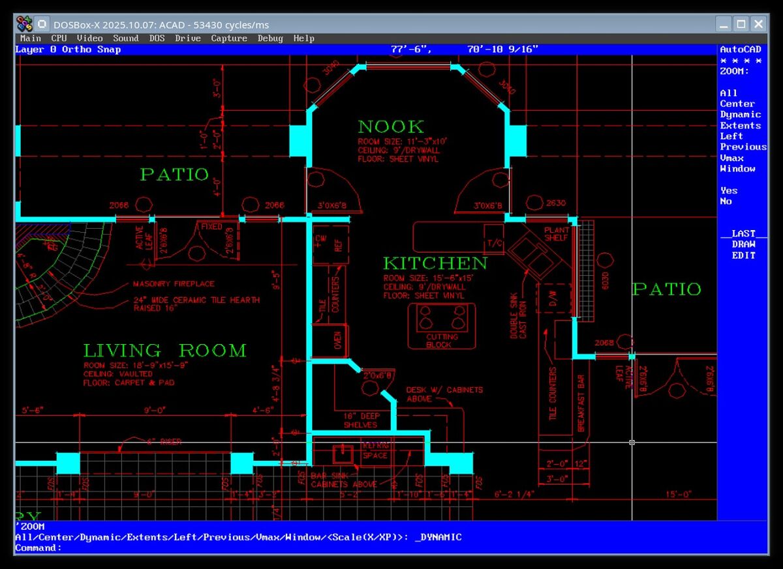
Task: Choose the All zoom option
Action: tap(728, 93)
